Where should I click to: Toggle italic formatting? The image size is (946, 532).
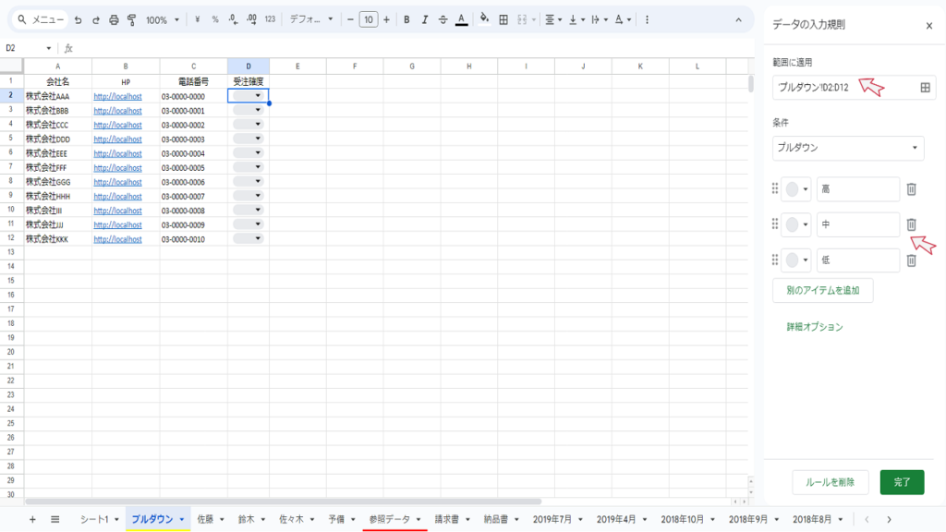pos(425,19)
